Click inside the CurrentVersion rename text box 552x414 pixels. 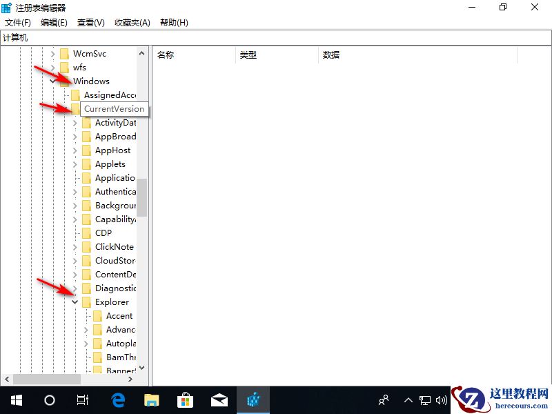(x=112, y=109)
